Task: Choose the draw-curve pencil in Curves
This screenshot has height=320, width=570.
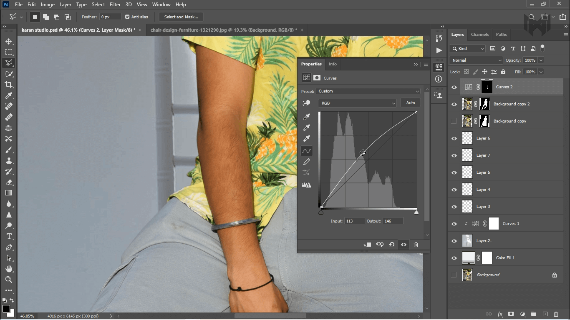Action: coord(307,162)
